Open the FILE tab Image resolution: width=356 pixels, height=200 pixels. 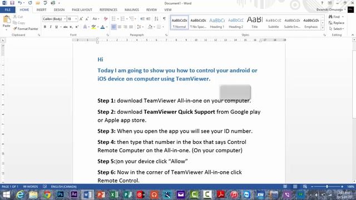(8, 10)
